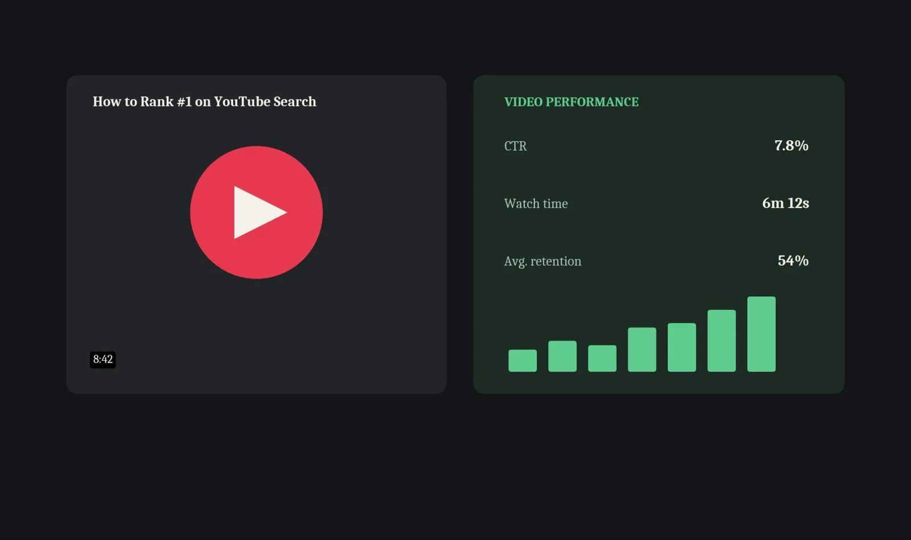Click the 7.8% CTR value
Viewport: 911px width, 540px height.
click(791, 145)
